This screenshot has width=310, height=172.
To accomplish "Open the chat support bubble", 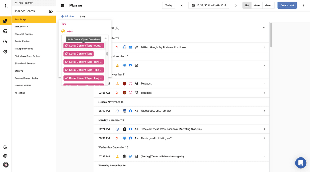I will (x=300, y=163).
